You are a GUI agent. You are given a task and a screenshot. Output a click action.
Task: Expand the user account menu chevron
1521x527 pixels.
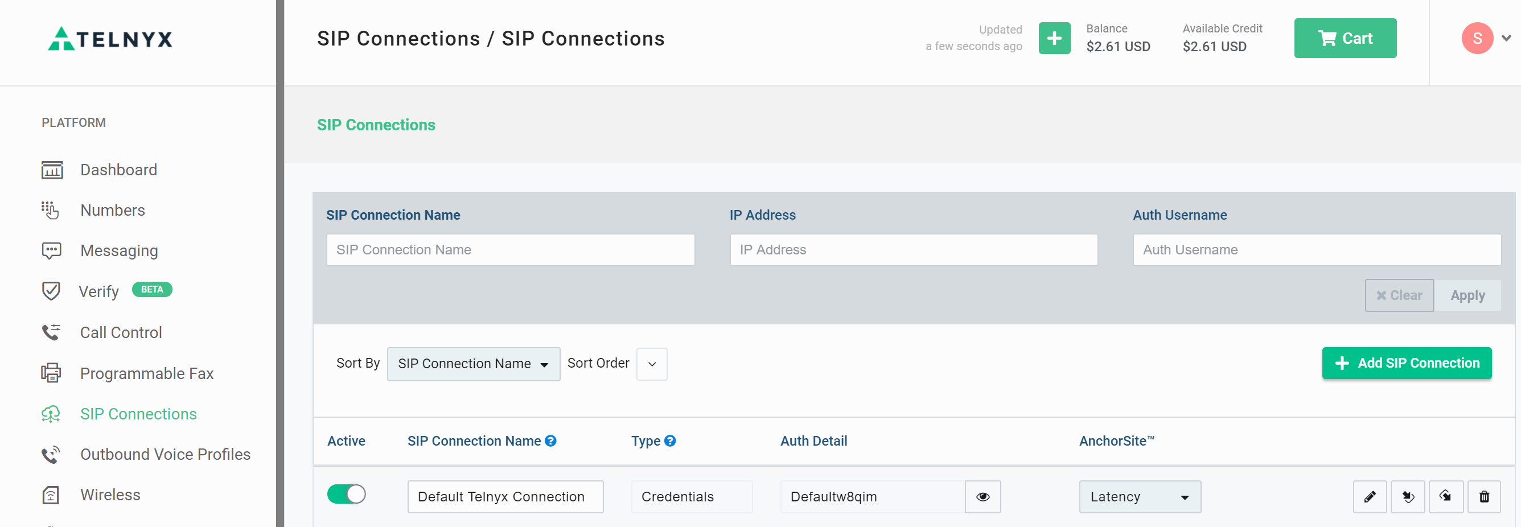click(x=1506, y=38)
